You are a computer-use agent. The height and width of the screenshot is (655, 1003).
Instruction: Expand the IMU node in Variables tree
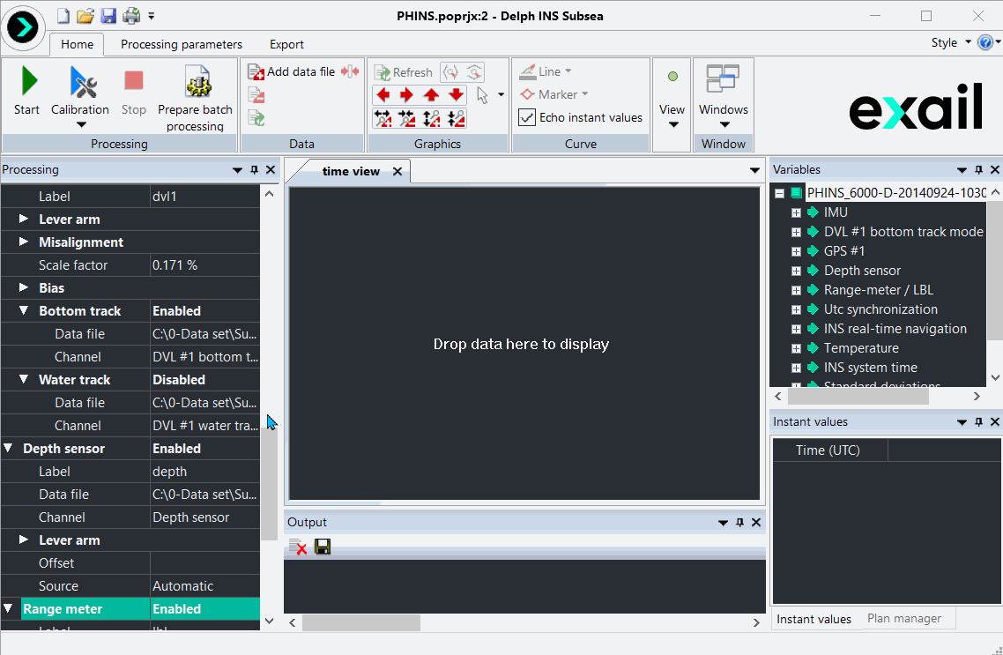[796, 212]
